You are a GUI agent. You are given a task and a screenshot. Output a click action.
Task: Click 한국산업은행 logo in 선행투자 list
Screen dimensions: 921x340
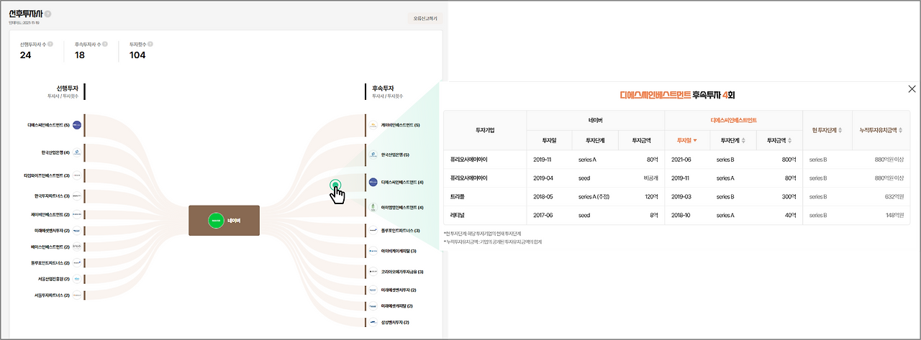click(x=77, y=152)
